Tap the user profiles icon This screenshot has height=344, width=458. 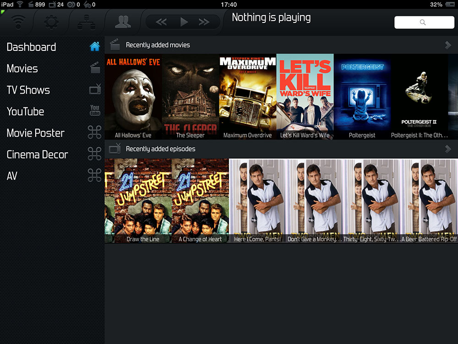point(123,22)
